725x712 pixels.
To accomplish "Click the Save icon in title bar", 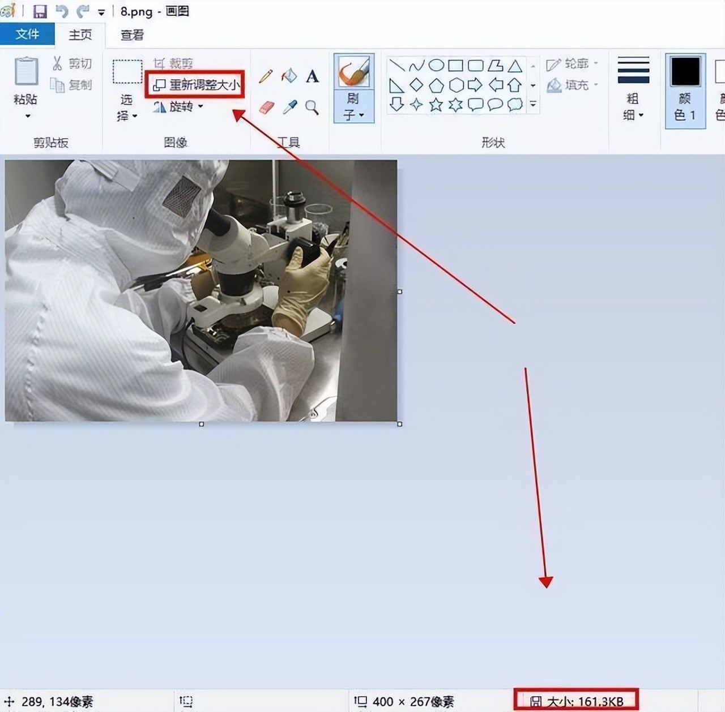I will [x=40, y=11].
